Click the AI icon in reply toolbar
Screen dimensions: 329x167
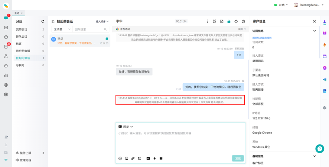tap(148, 158)
